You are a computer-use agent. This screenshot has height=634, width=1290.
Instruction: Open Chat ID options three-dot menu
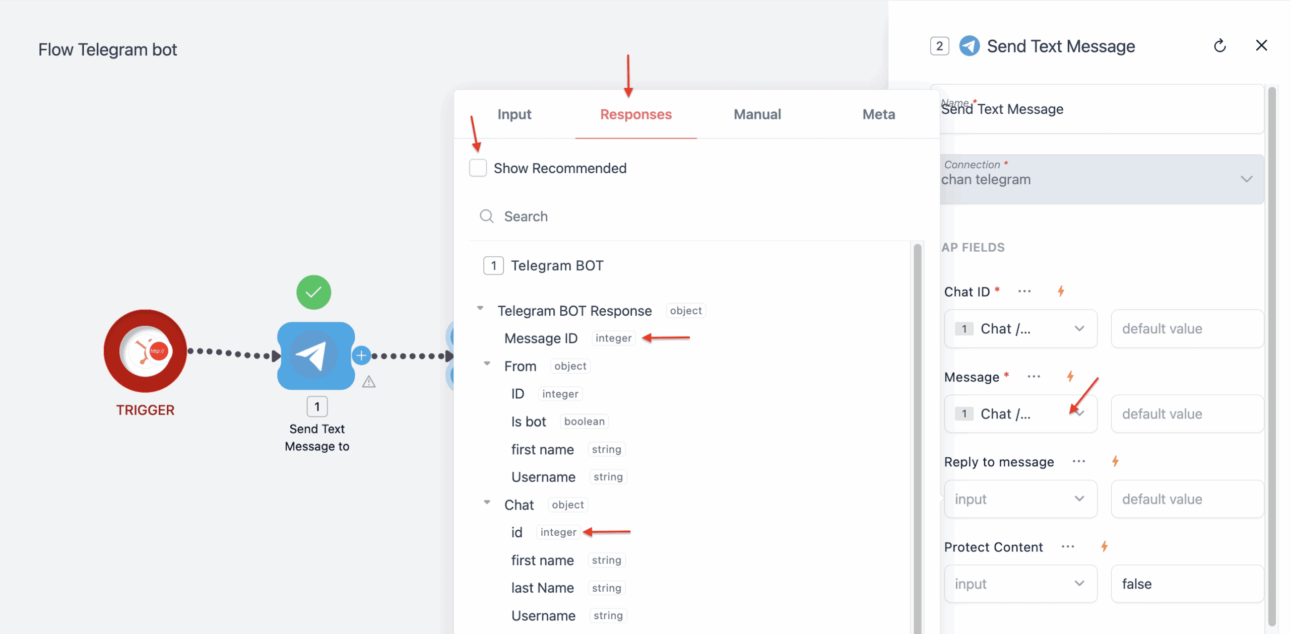[x=1024, y=291]
